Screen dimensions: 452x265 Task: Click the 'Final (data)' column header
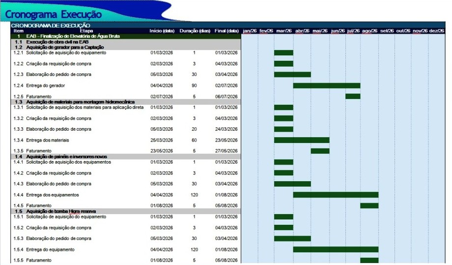click(x=226, y=31)
